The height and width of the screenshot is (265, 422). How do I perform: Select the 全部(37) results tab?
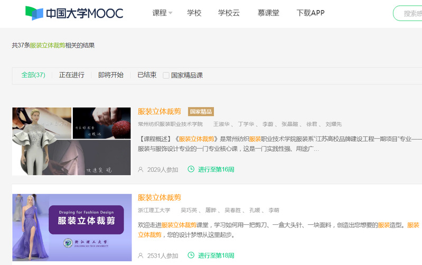tap(33, 75)
